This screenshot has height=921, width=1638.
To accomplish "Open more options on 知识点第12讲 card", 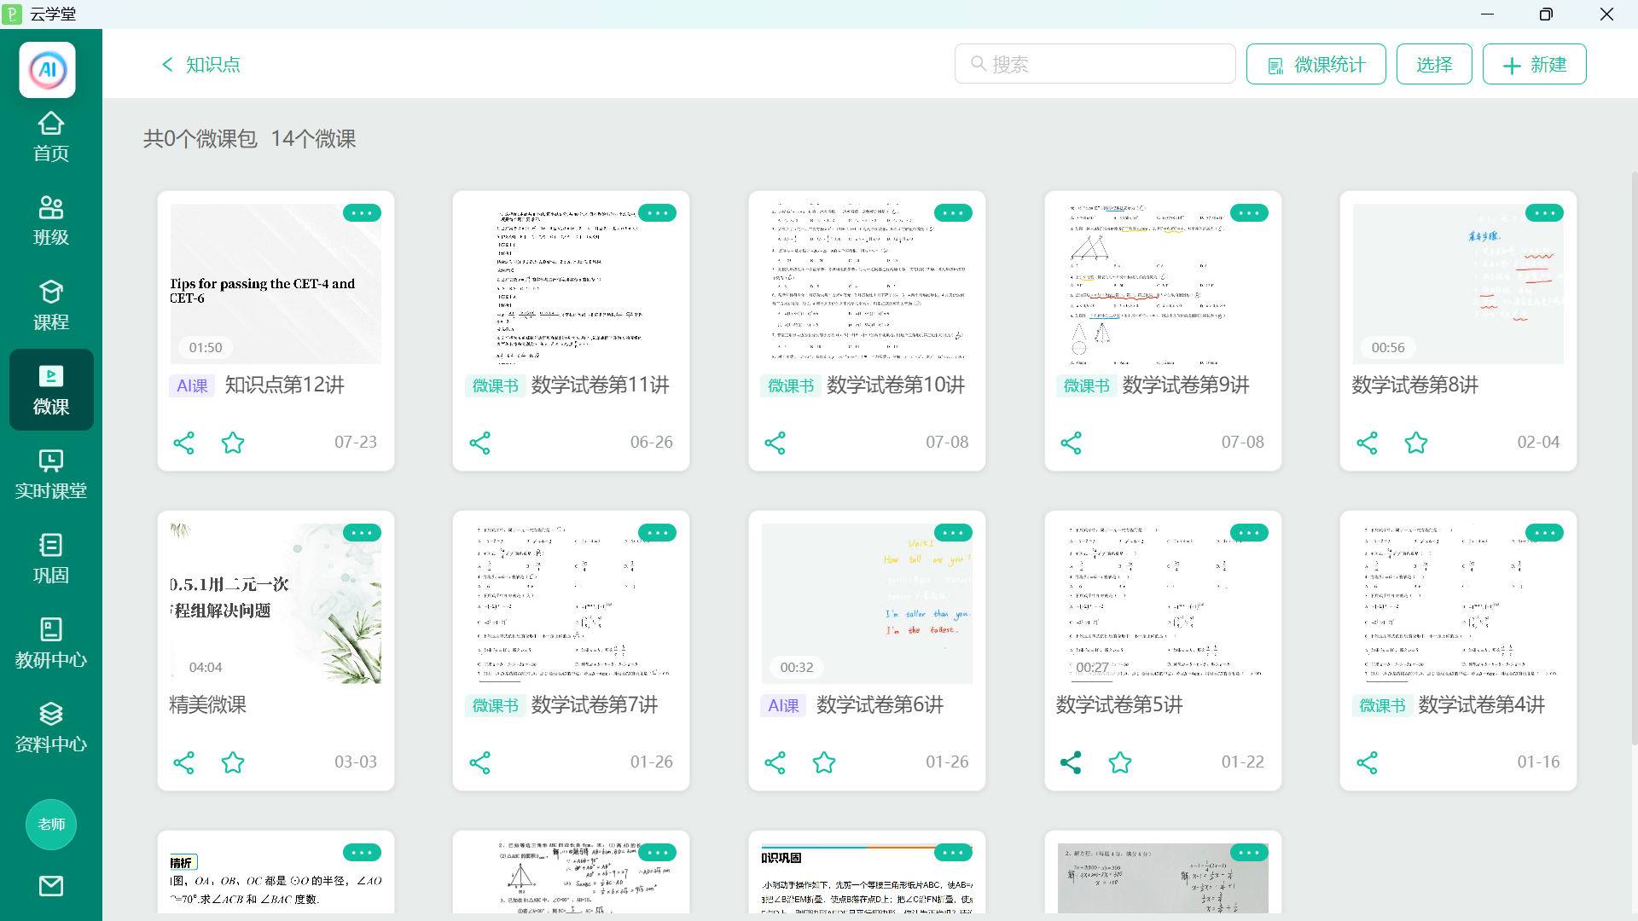I will click(362, 213).
